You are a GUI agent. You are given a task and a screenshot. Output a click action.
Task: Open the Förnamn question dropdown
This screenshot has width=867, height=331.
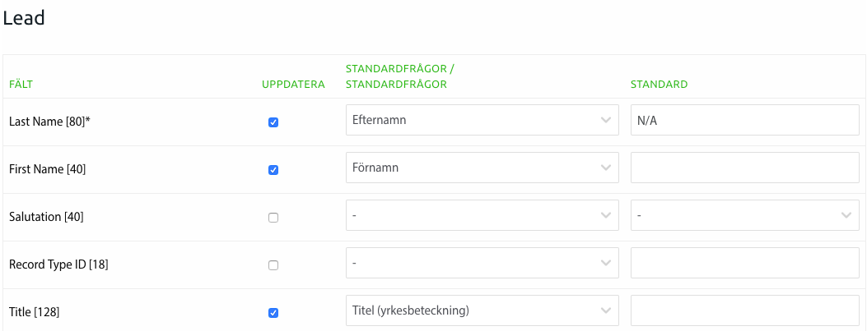click(482, 168)
